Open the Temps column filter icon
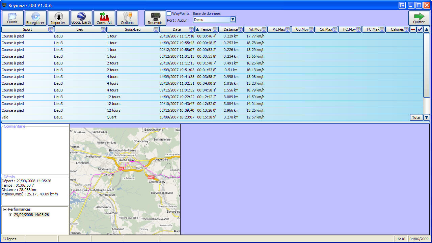Viewport: 432px width, 243px height. click(x=215, y=29)
